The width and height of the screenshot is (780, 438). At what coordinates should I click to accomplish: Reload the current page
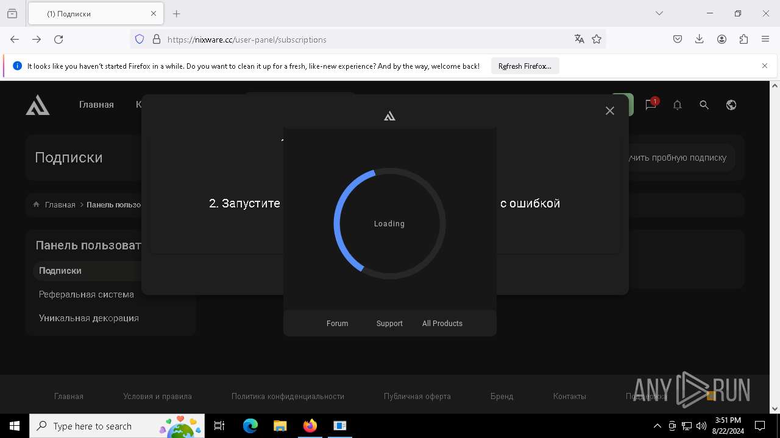point(58,39)
